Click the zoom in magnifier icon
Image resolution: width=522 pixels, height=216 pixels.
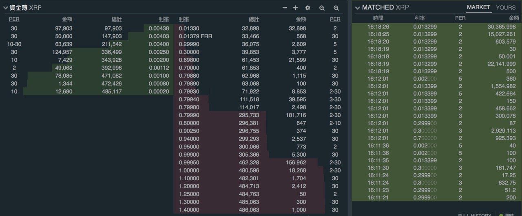(x=336, y=8)
